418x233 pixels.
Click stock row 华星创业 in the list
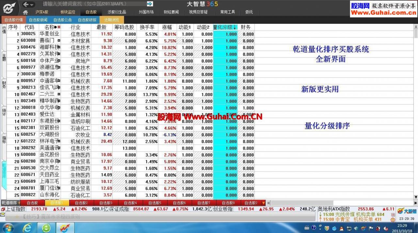(x=49, y=34)
